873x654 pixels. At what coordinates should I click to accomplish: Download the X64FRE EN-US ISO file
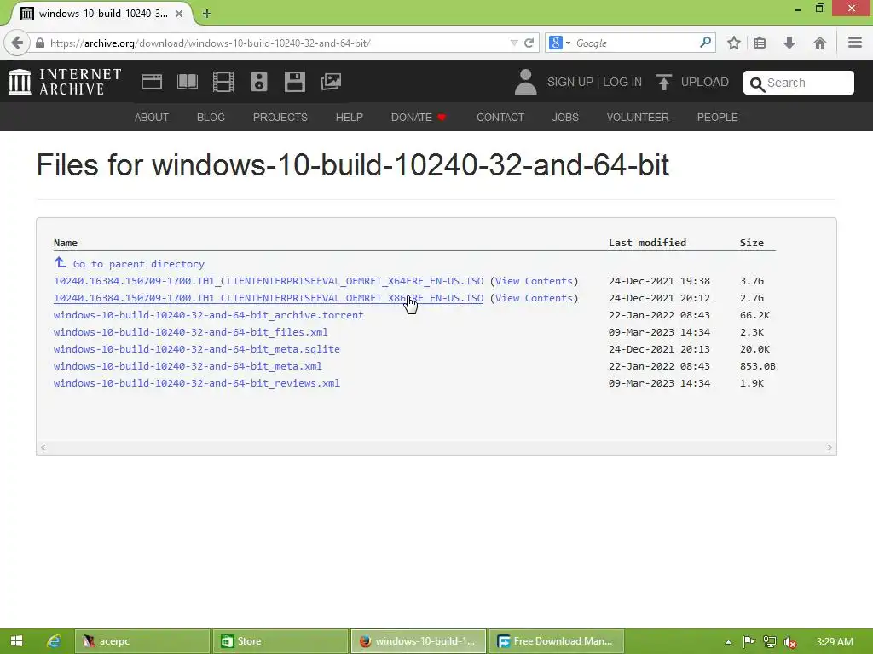point(269,281)
